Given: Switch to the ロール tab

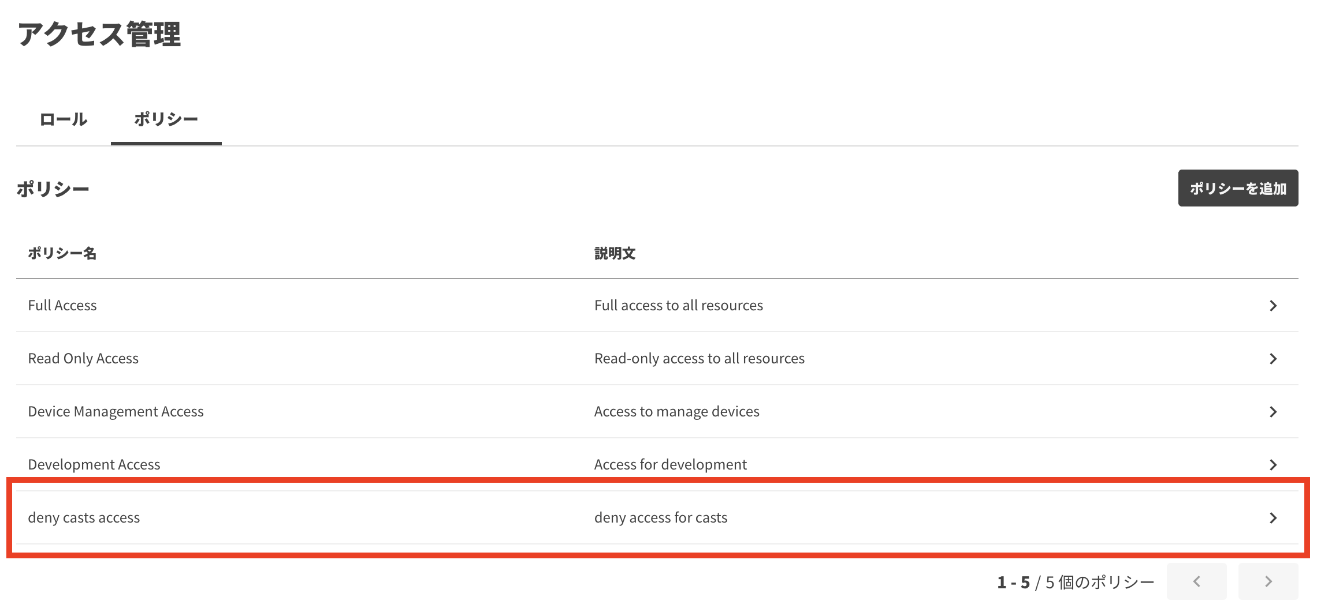Looking at the screenshot, I should tap(63, 119).
